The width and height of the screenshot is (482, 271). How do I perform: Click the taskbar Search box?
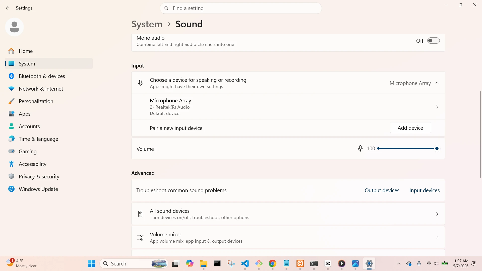(x=134, y=263)
